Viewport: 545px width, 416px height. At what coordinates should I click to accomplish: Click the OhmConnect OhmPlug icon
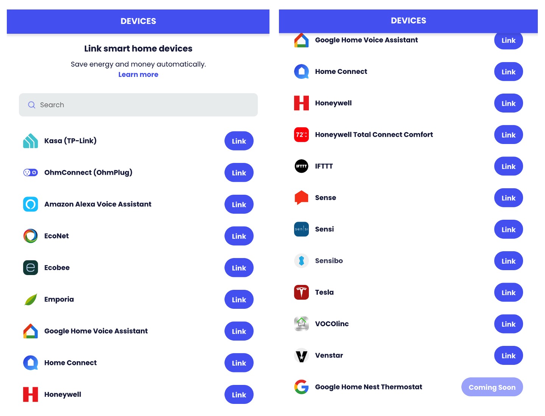30,173
